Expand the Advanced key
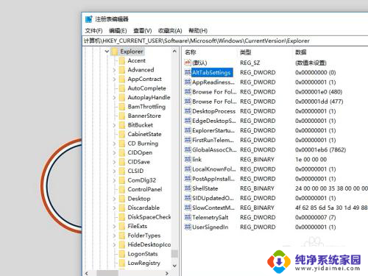 click(114, 70)
